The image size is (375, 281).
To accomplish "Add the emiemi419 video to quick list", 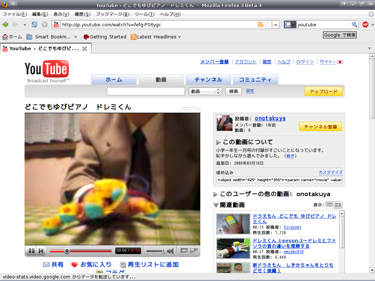I will (x=220, y=255).
